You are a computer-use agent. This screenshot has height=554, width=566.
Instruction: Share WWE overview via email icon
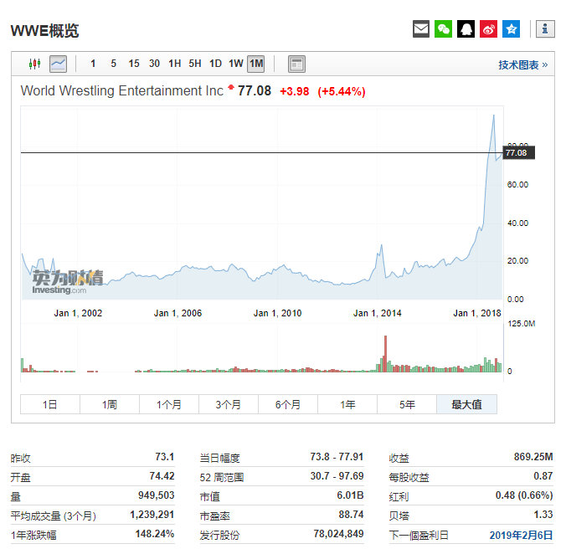coord(421,28)
